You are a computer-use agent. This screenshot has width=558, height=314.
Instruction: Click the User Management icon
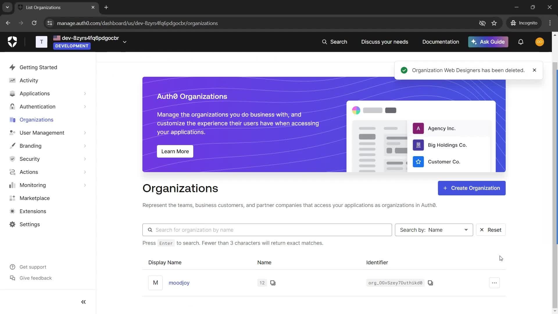[12, 133]
